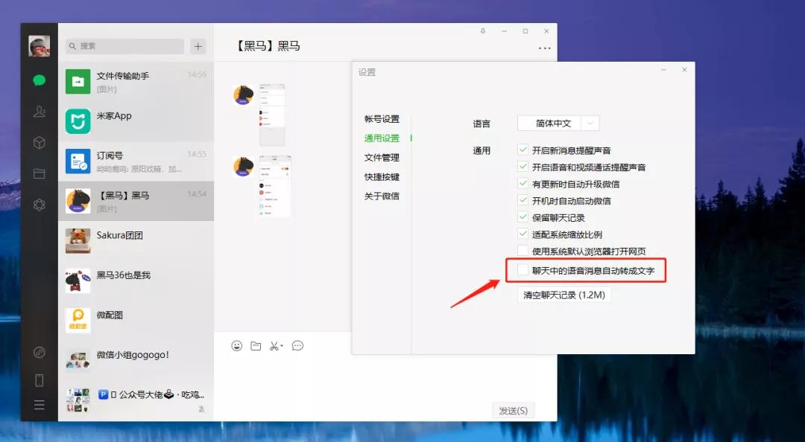805x442 pixels.
Task: Enable 聊天中的语音消息自动转成文字 checkbox
Action: [x=523, y=270]
